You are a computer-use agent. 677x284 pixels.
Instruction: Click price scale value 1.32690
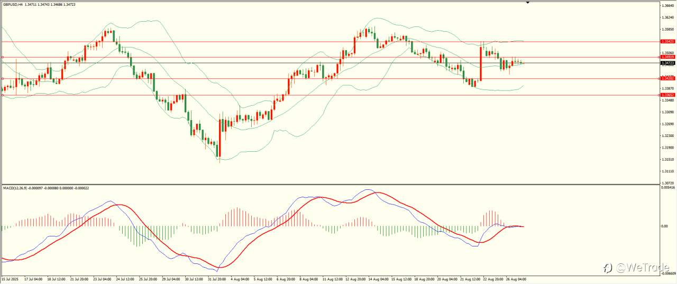pos(667,124)
